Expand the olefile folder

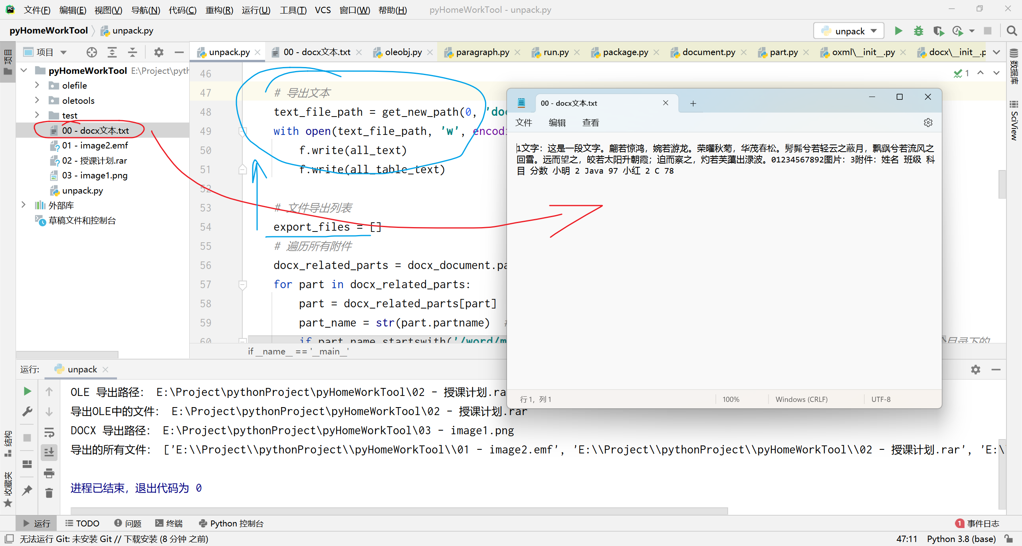click(37, 85)
